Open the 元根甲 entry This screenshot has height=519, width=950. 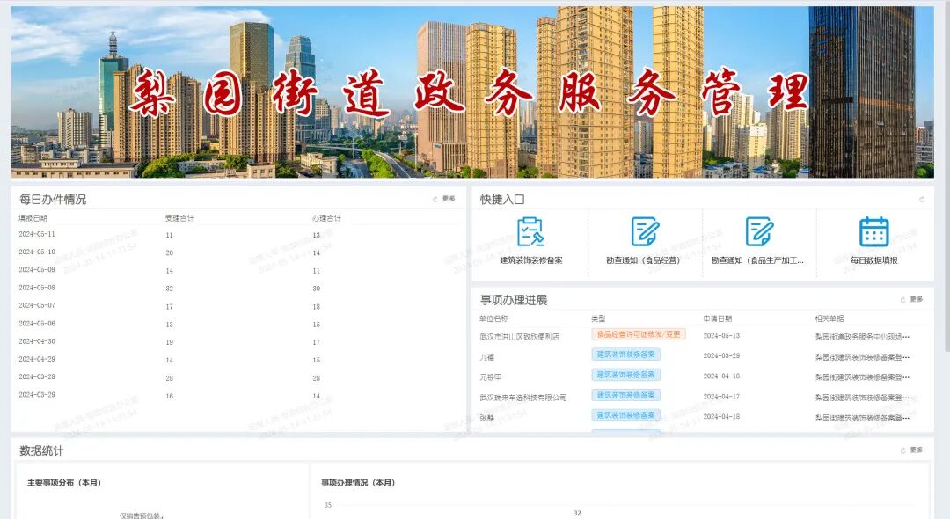[491, 377]
